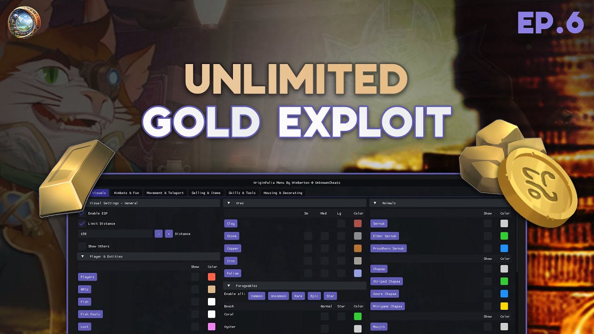Open the Clay color swatch
The height and width of the screenshot is (334, 594).
[358, 224]
